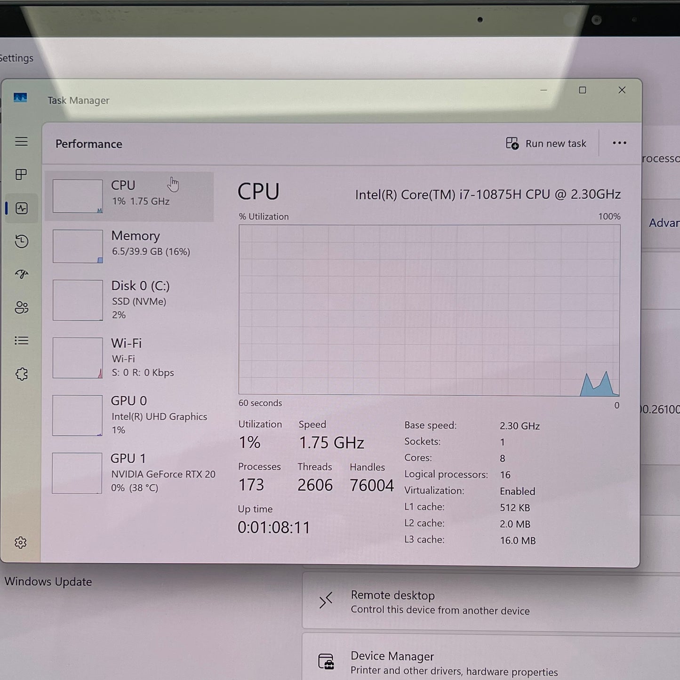Viewport: 680px width, 680px height.
Task: Click the Remote desktop icon in Settings
Action: (326, 600)
